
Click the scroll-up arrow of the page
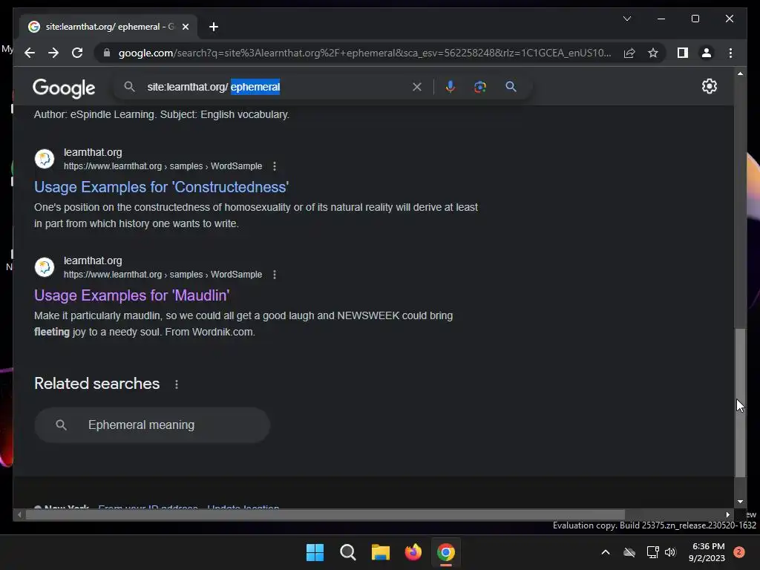(740, 73)
